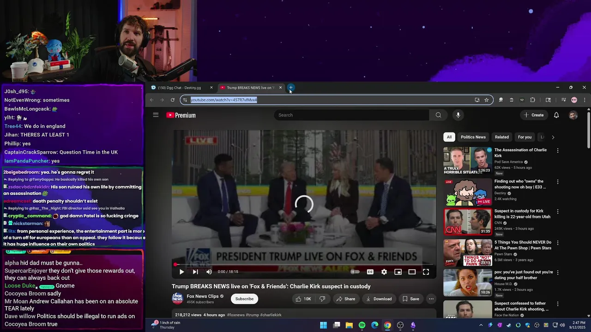591x332 pixels.
Task: Switch to theater mode
Action: click(412, 272)
